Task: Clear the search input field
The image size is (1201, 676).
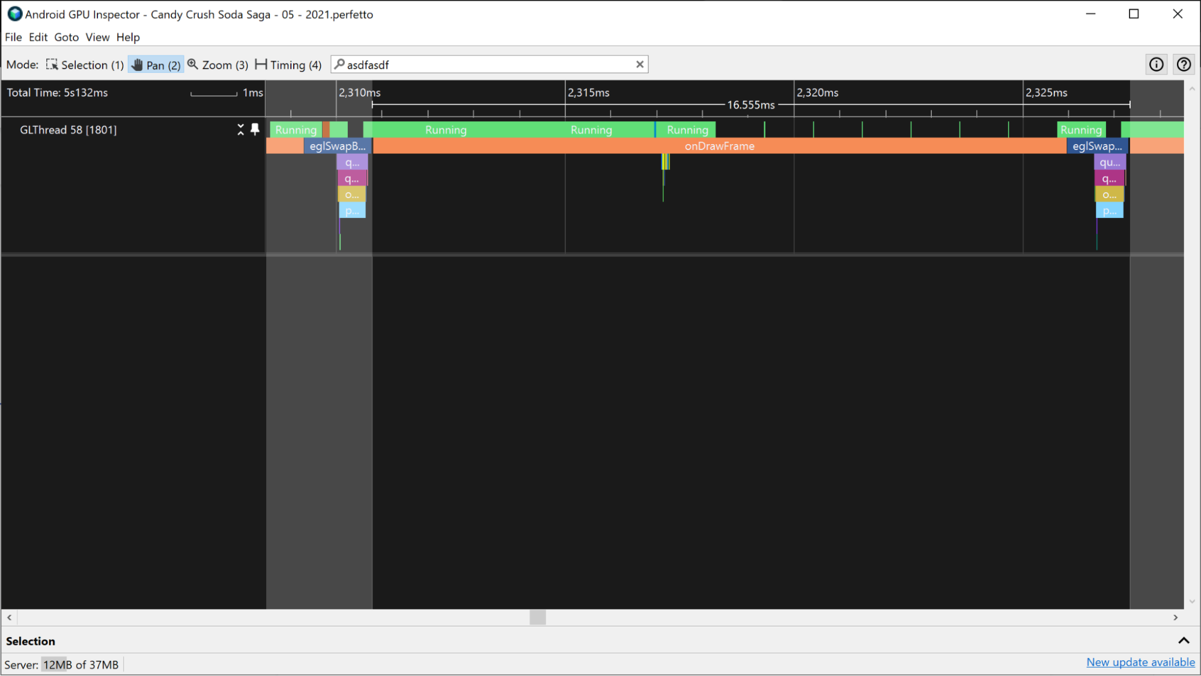Action: point(639,64)
